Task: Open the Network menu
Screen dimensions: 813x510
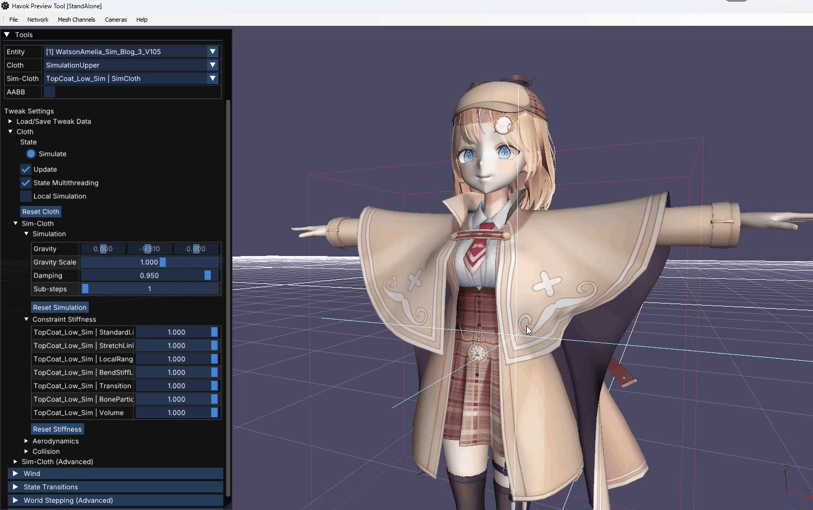Action: [x=38, y=20]
